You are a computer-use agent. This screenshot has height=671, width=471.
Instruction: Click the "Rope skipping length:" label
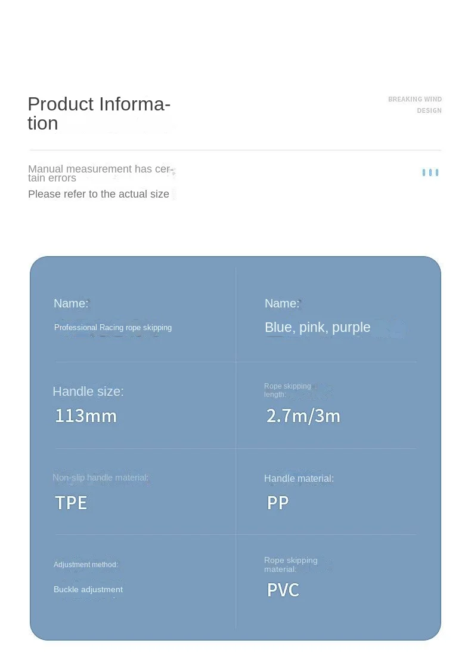click(287, 390)
